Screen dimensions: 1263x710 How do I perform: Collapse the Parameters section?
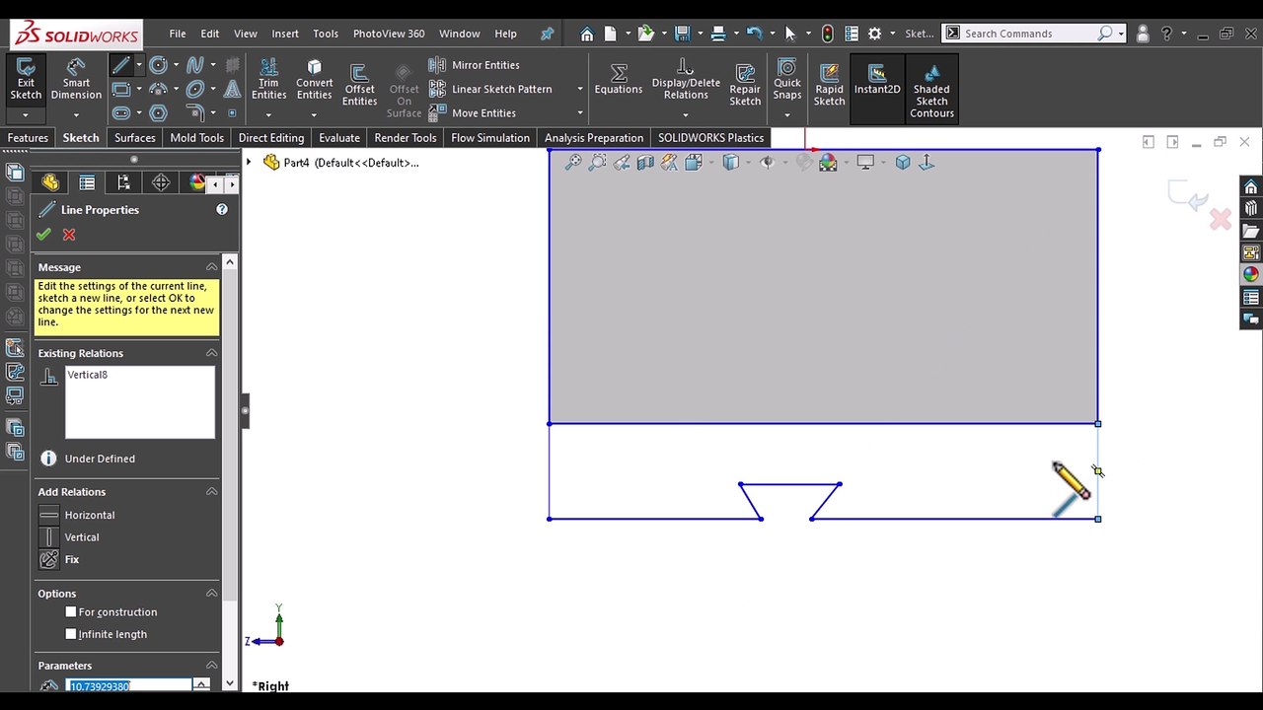tap(211, 666)
